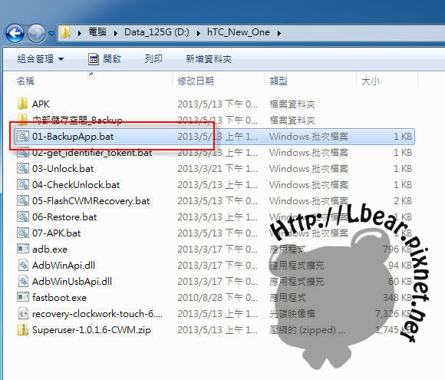
Task: Select the 03-Unlock.bat file icon
Action: [x=23, y=168]
